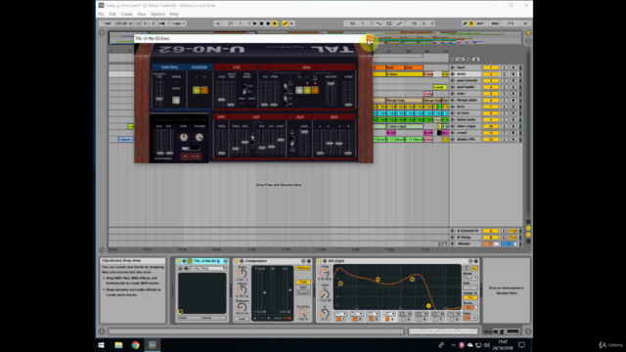Unfold the brass riffs track
The height and width of the screenshot is (352, 626).
point(452,139)
